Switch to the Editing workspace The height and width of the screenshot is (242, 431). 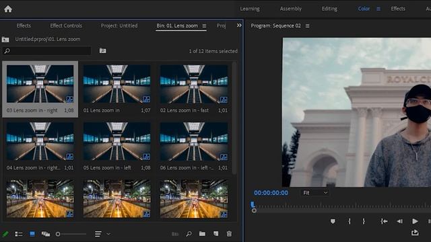[329, 9]
